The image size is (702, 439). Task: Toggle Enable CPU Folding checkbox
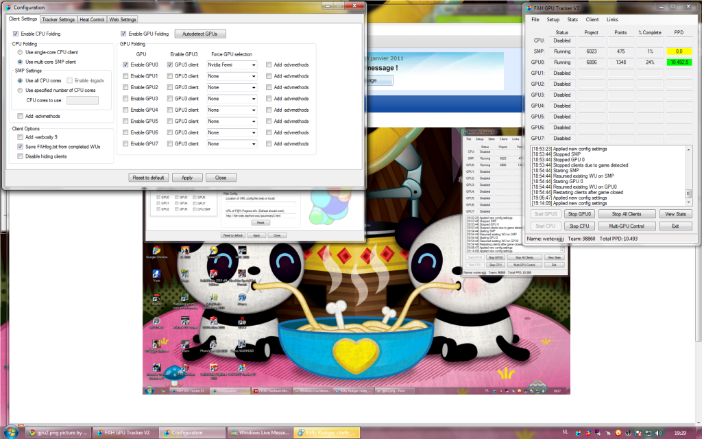(x=16, y=34)
